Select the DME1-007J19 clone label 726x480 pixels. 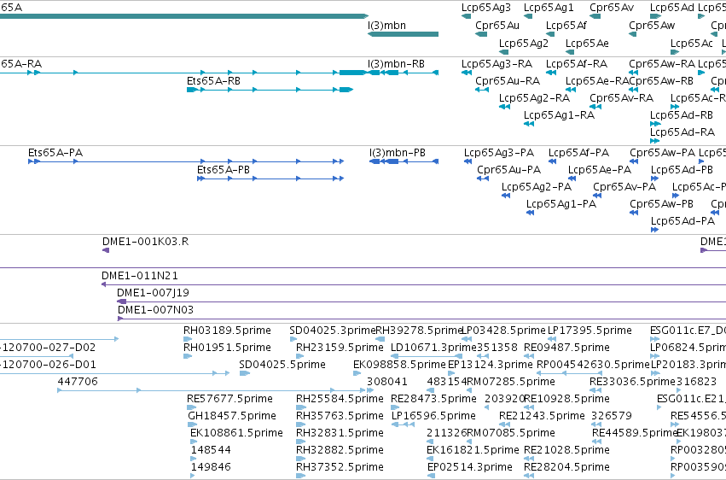[x=153, y=293]
